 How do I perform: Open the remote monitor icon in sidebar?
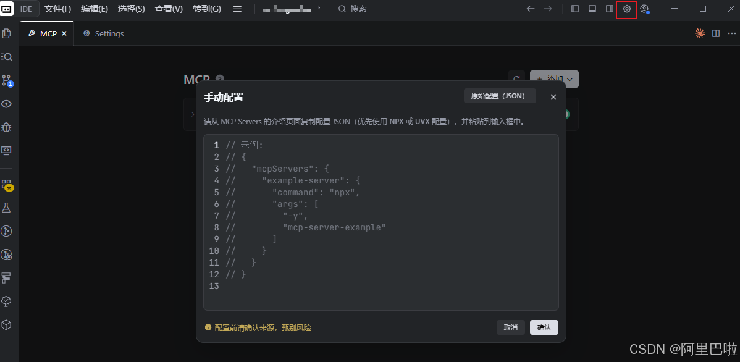point(7,150)
